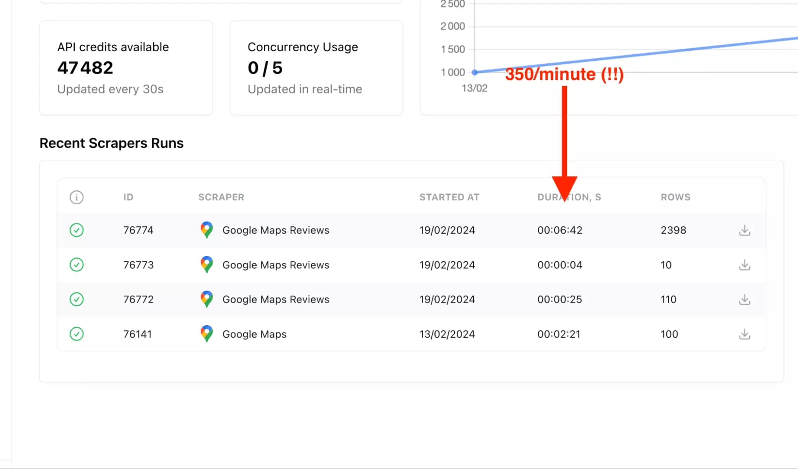The width and height of the screenshot is (798, 469).
Task: Download results for run 76773
Action: (745, 265)
